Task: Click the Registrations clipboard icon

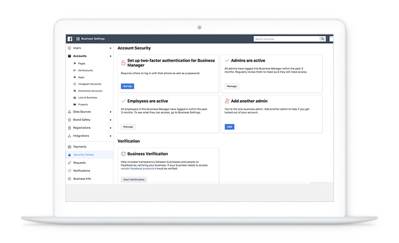Action: (69, 128)
